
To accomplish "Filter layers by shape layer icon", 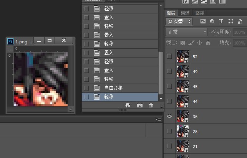I will 230,21.
